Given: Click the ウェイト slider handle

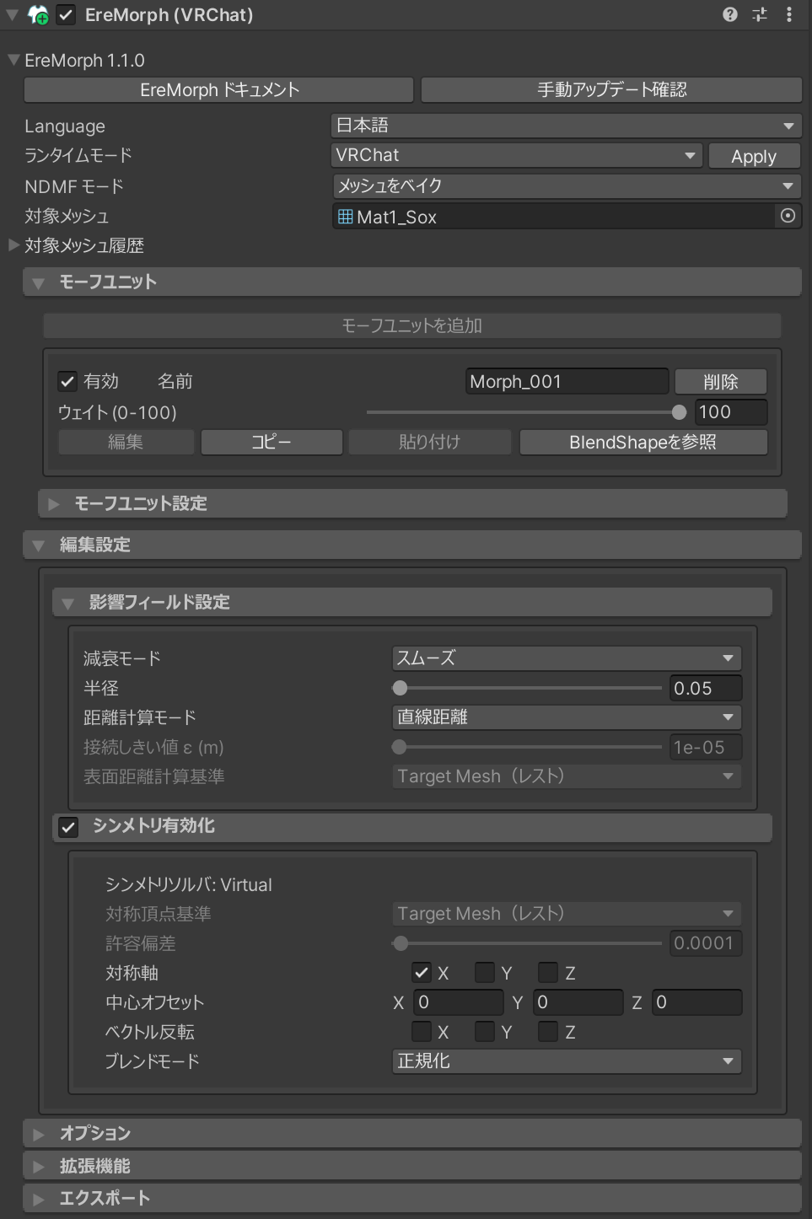Looking at the screenshot, I should [x=679, y=412].
